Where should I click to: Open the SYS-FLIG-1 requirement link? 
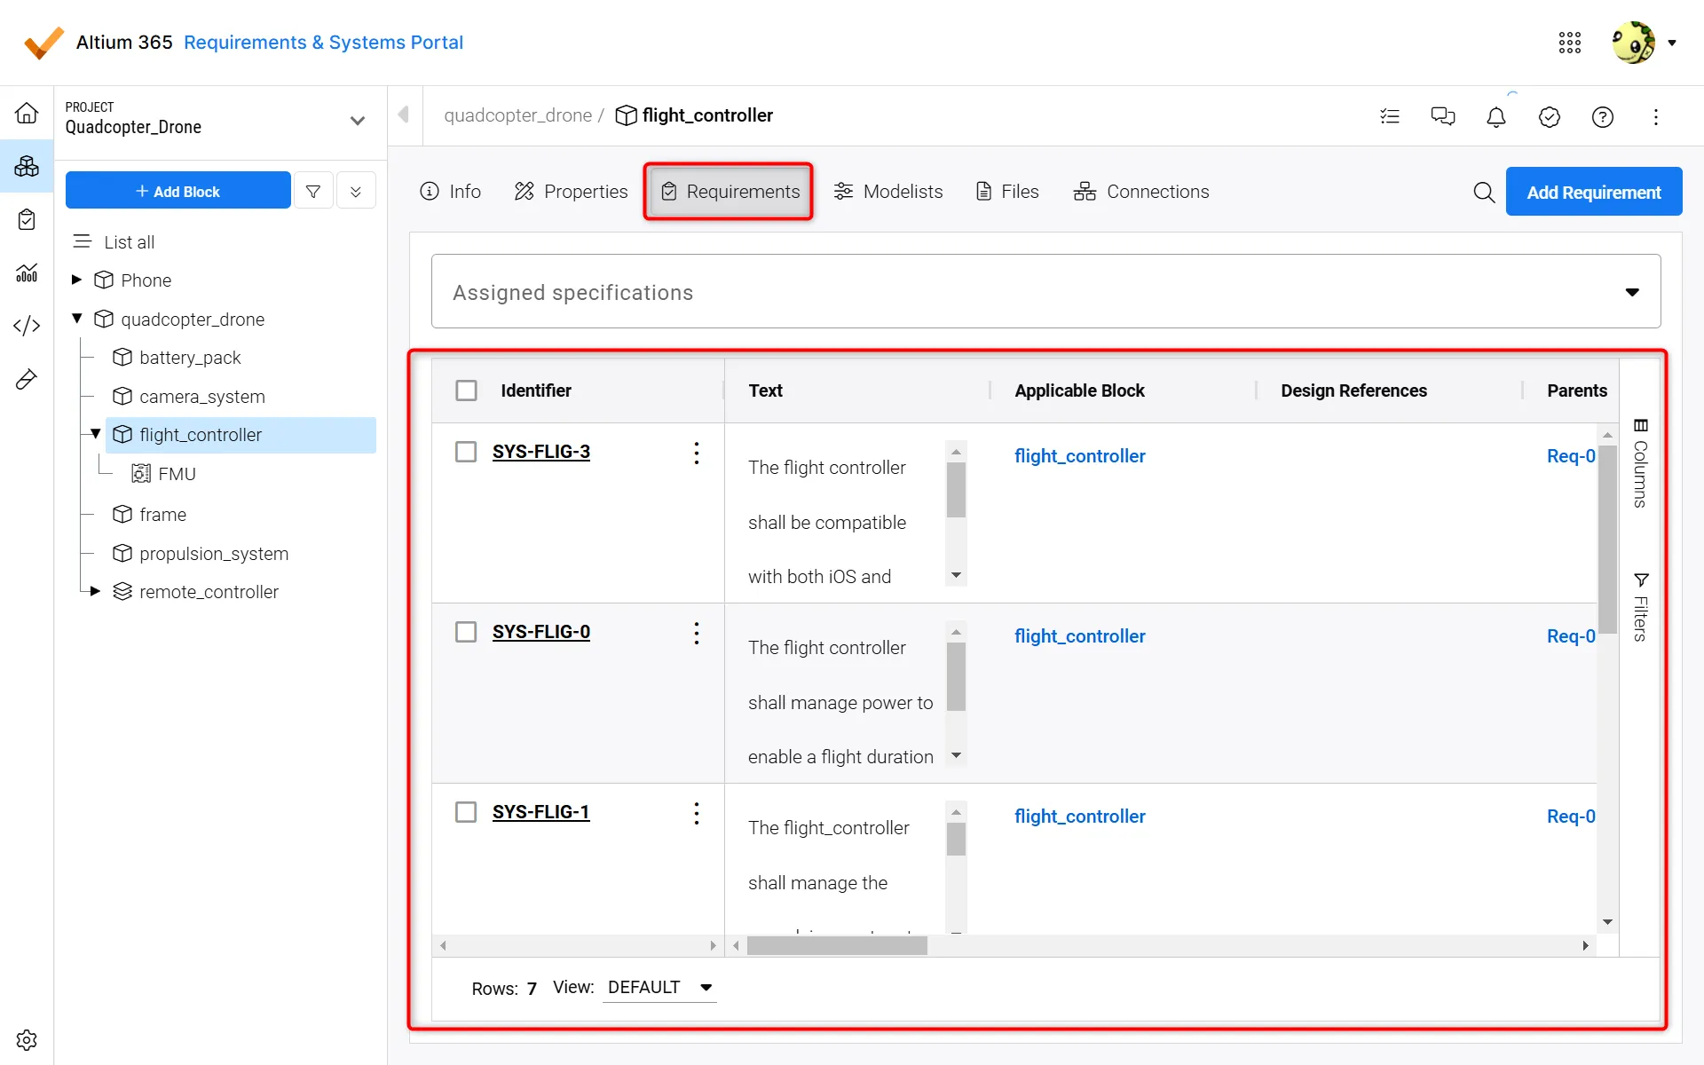[x=540, y=812]
